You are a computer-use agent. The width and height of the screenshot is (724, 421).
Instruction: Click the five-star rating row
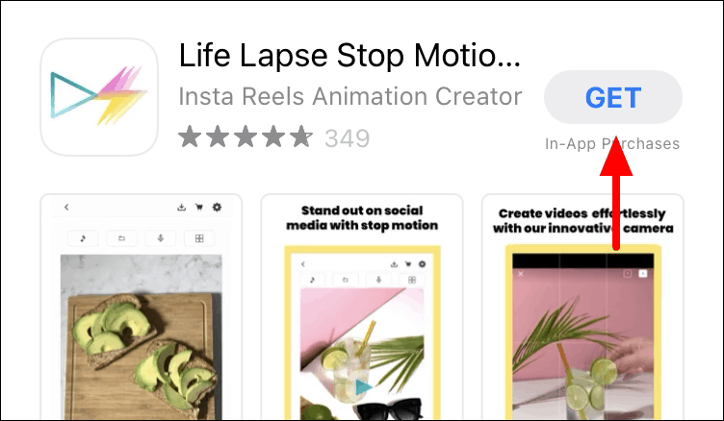click(246, 136)
